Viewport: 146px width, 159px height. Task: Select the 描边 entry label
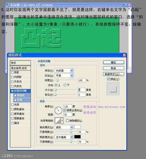click(17, 123)
